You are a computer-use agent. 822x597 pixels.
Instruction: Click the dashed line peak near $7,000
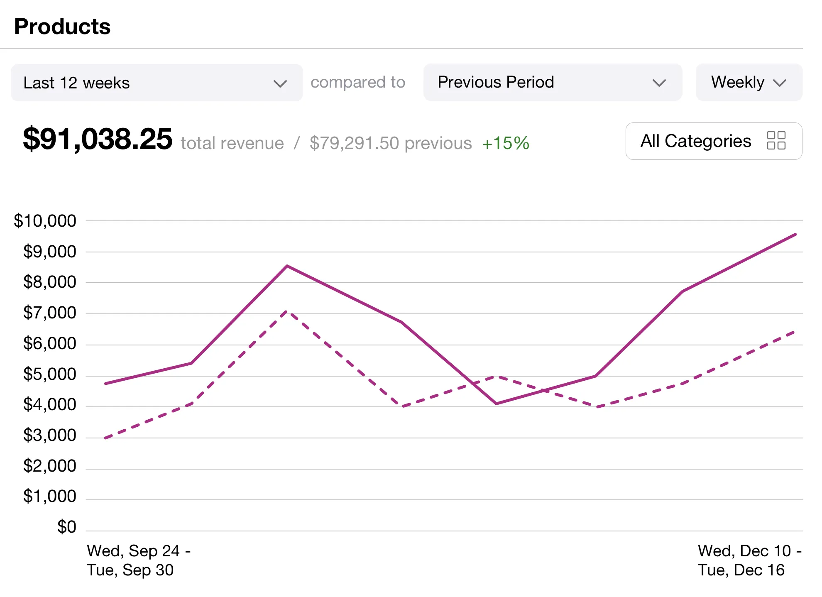click(x=287, y=311)
